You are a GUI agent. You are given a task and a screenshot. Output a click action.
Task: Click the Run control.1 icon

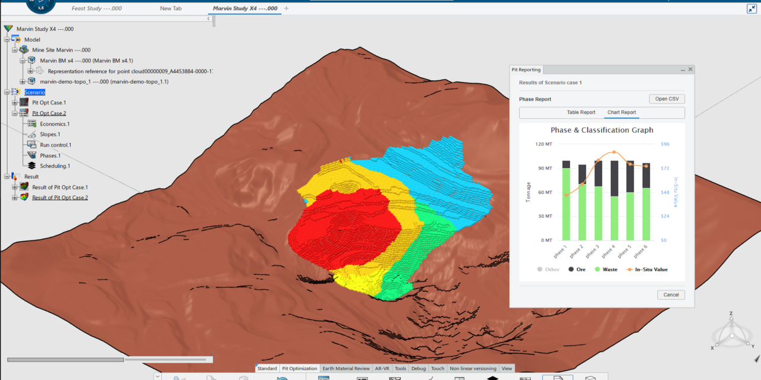click(x=30, y=145)
